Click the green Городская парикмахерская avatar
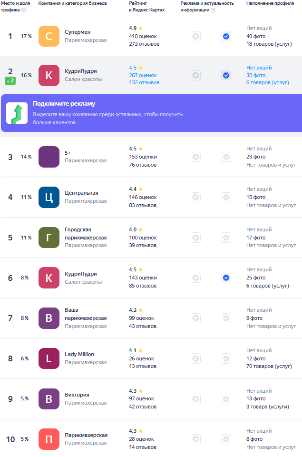 (49, 238)
